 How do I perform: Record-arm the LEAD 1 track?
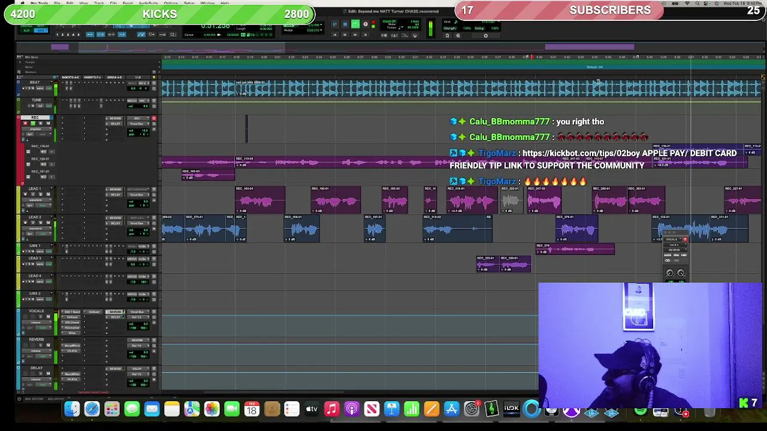tap(26, 194)
